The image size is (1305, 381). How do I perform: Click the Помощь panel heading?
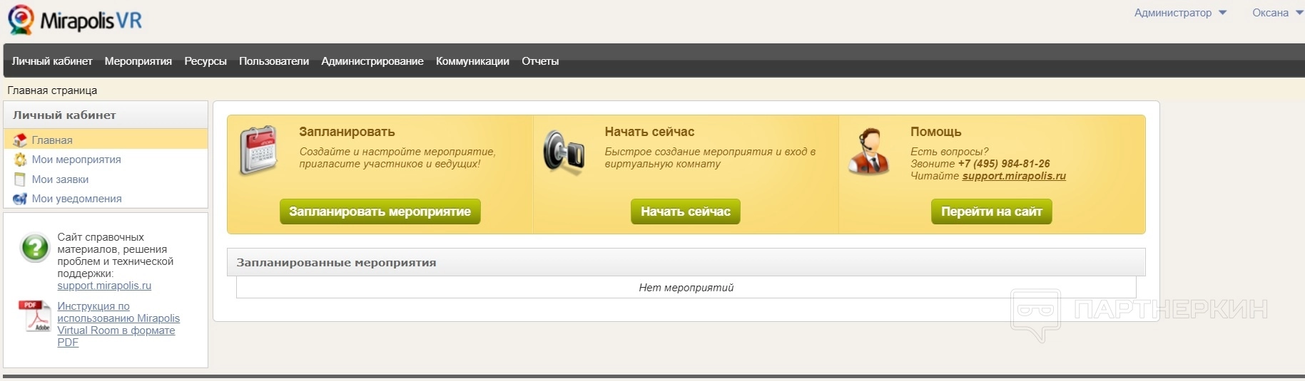[935, 132]
